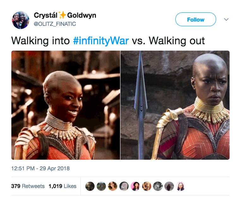Click the @OLITZ_FINATIC handle
Screen dimensions: 237x199
click(x=55, y=24)
